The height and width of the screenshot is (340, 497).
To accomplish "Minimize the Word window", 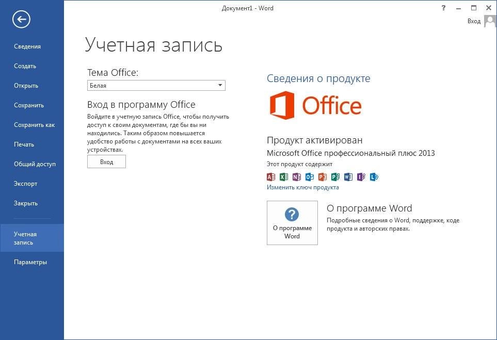I will (x=459, y=8).
